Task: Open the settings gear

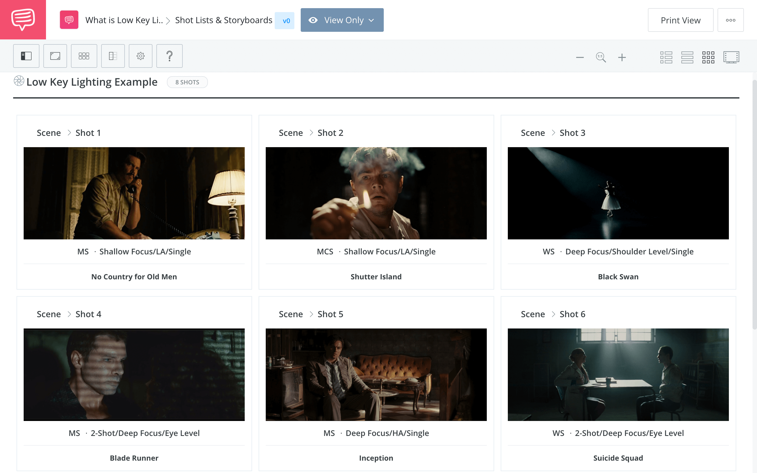Action: pos(140,56)
